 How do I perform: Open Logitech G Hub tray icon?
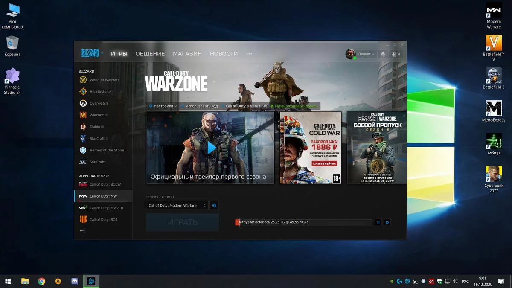click(399, 282)
